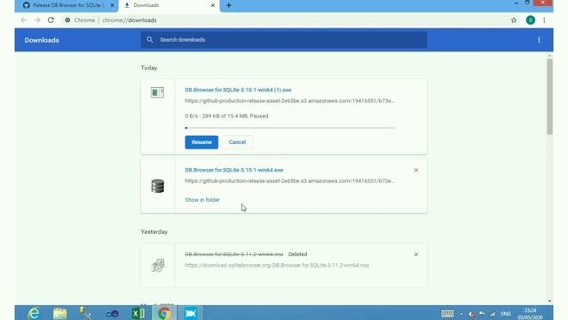
Task: Close the Release DB Browser tab
Action: 112,5
